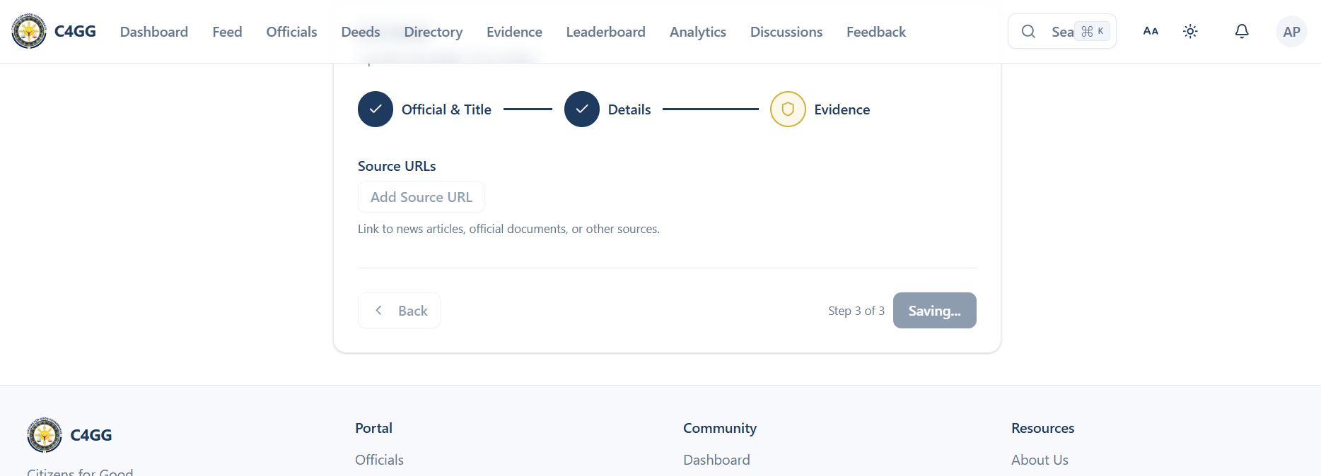The height and width of the screenshot is (476, 1321).
Task: Open the notifications bell
Action: pos(1241,31)
